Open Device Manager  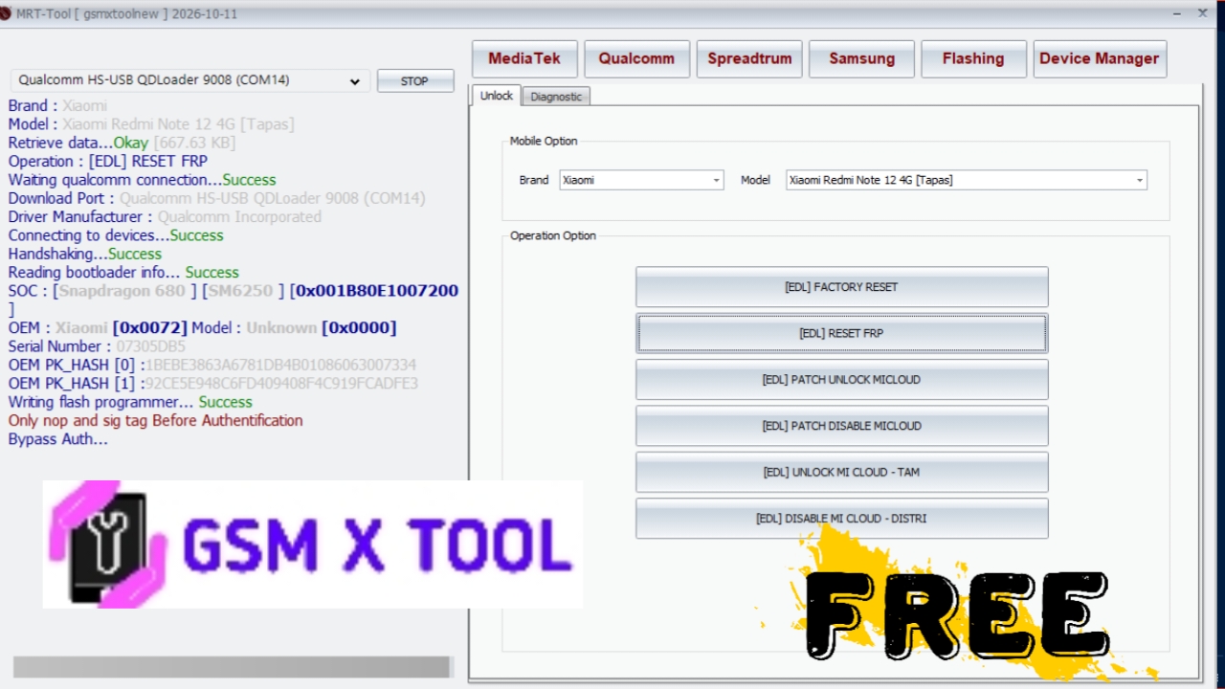[x=1099, y=59]
